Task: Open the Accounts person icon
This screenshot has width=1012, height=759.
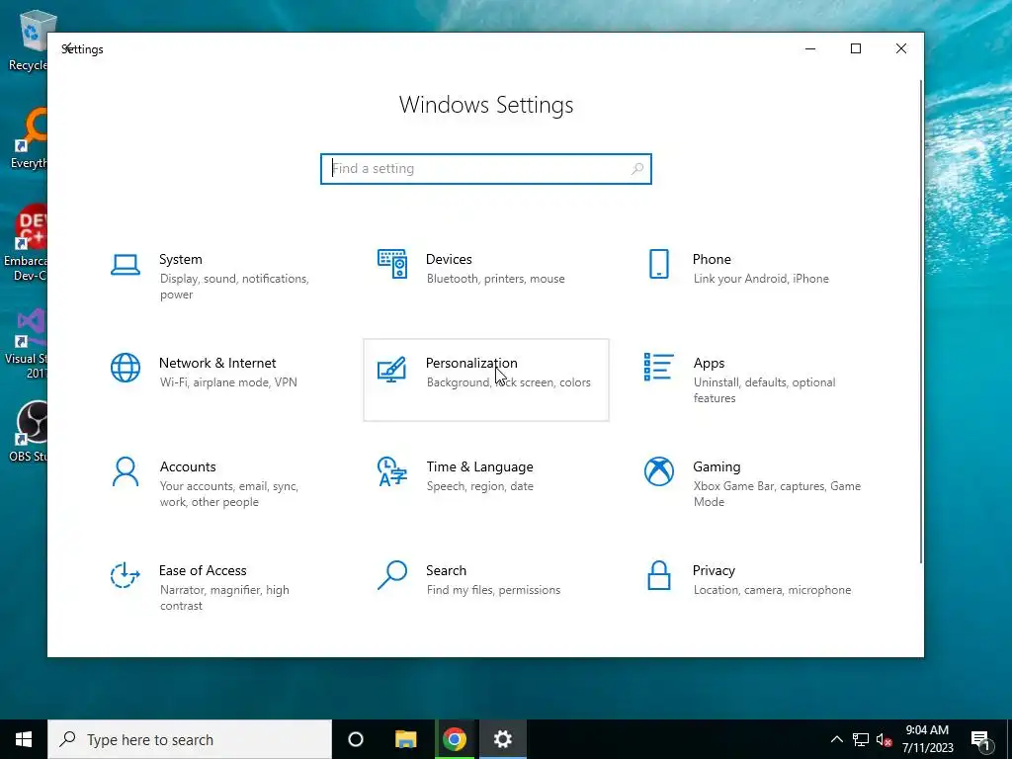Action: coord(126,471)
